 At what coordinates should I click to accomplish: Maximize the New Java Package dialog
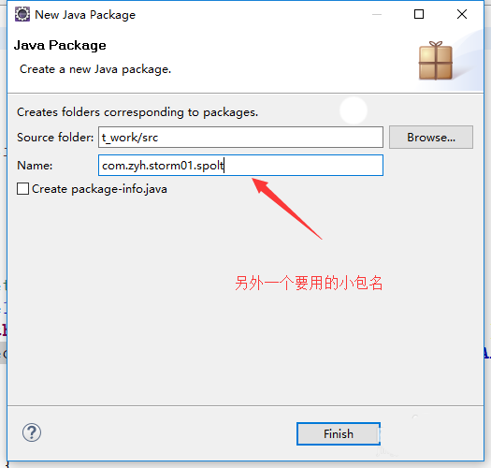[x=419, y=14]
